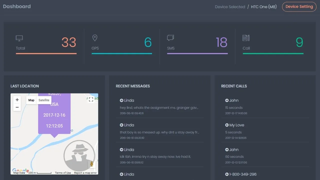Click the '15 seconds' call duration
Viewport: 320px width, 180px height.
(234, 108)
